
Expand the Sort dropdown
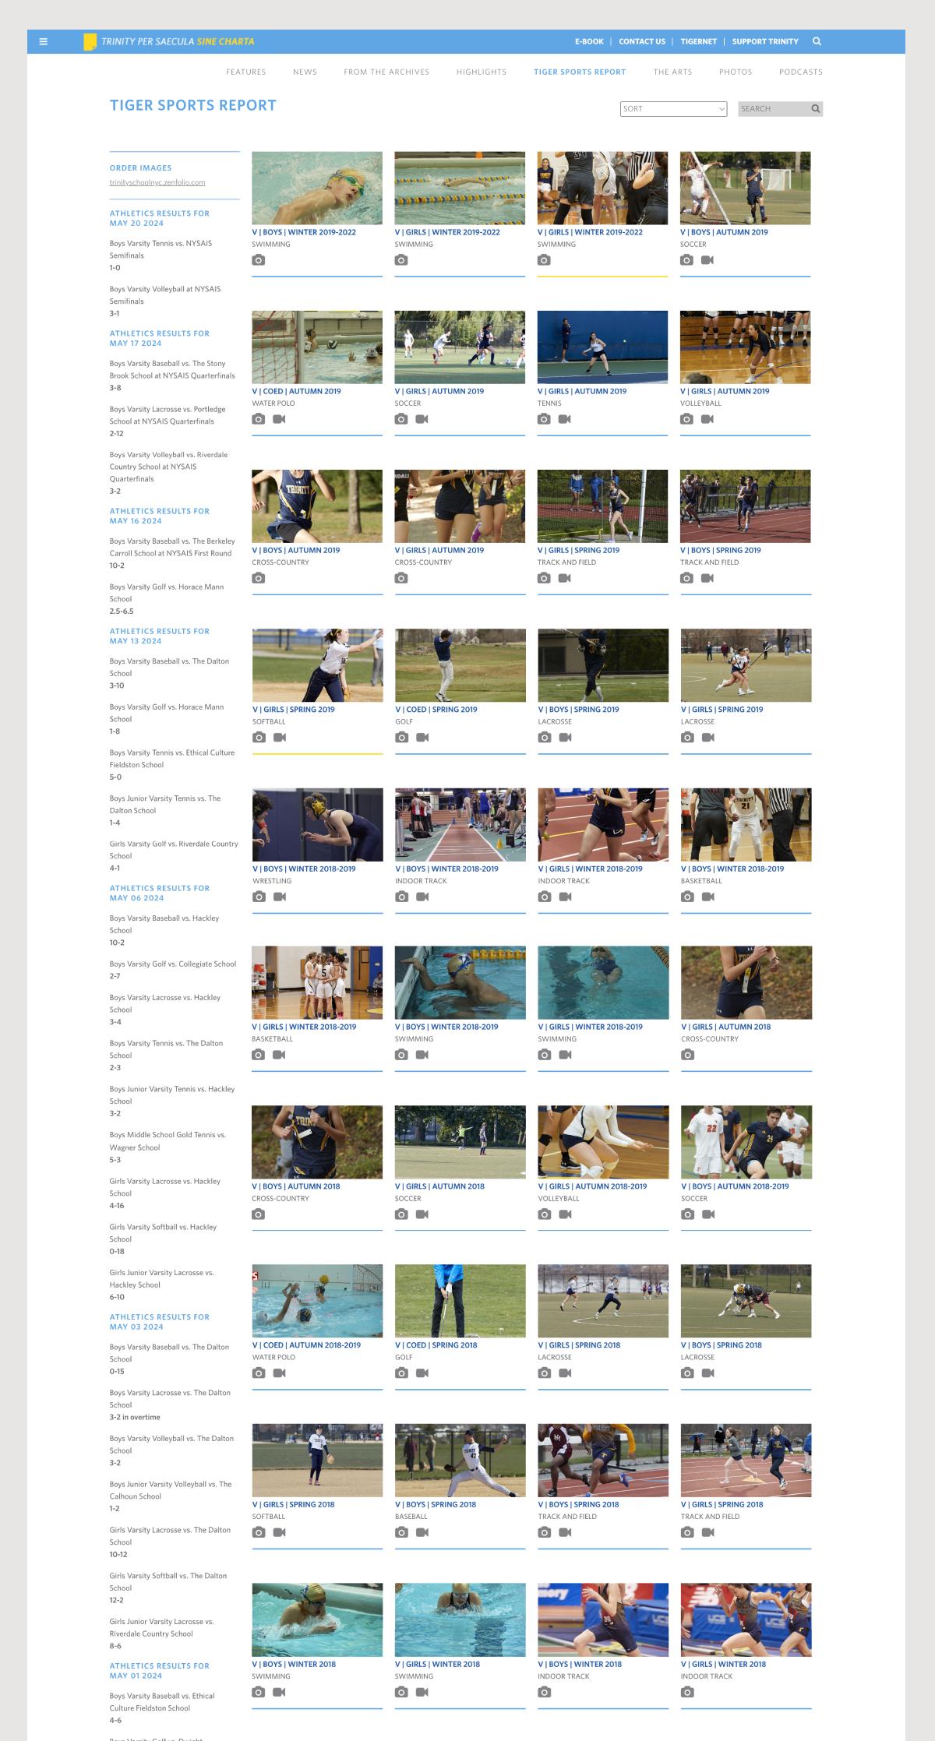(673, 109)
